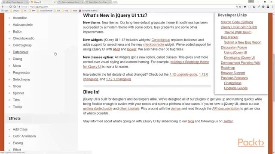Screen dimensions: 275x154
Task: Open the Checkboxradio widget link
Action: pyautogui.click(x=24, y=38)
